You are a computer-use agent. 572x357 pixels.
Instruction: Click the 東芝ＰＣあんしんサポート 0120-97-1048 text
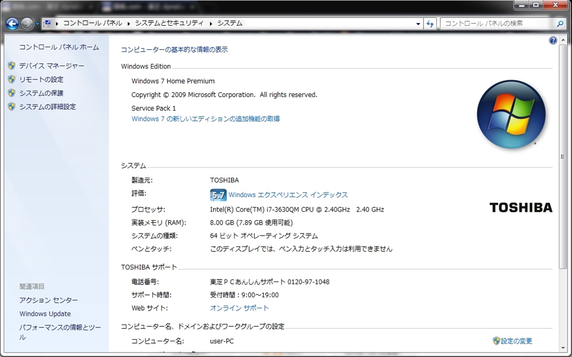tap(270, 282)
